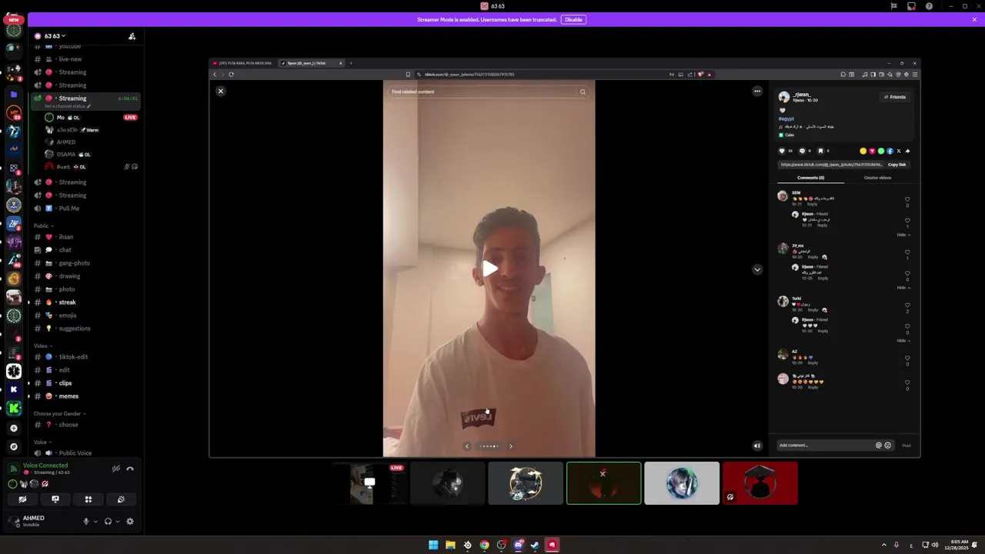Open Chrome from the taskbar
Screen dimensions: 985x554
[484, 545]
